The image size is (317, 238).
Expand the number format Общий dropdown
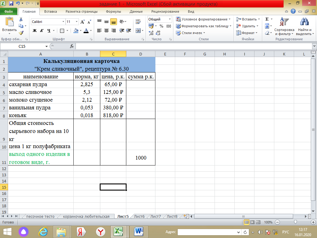[x=170, y=19]
